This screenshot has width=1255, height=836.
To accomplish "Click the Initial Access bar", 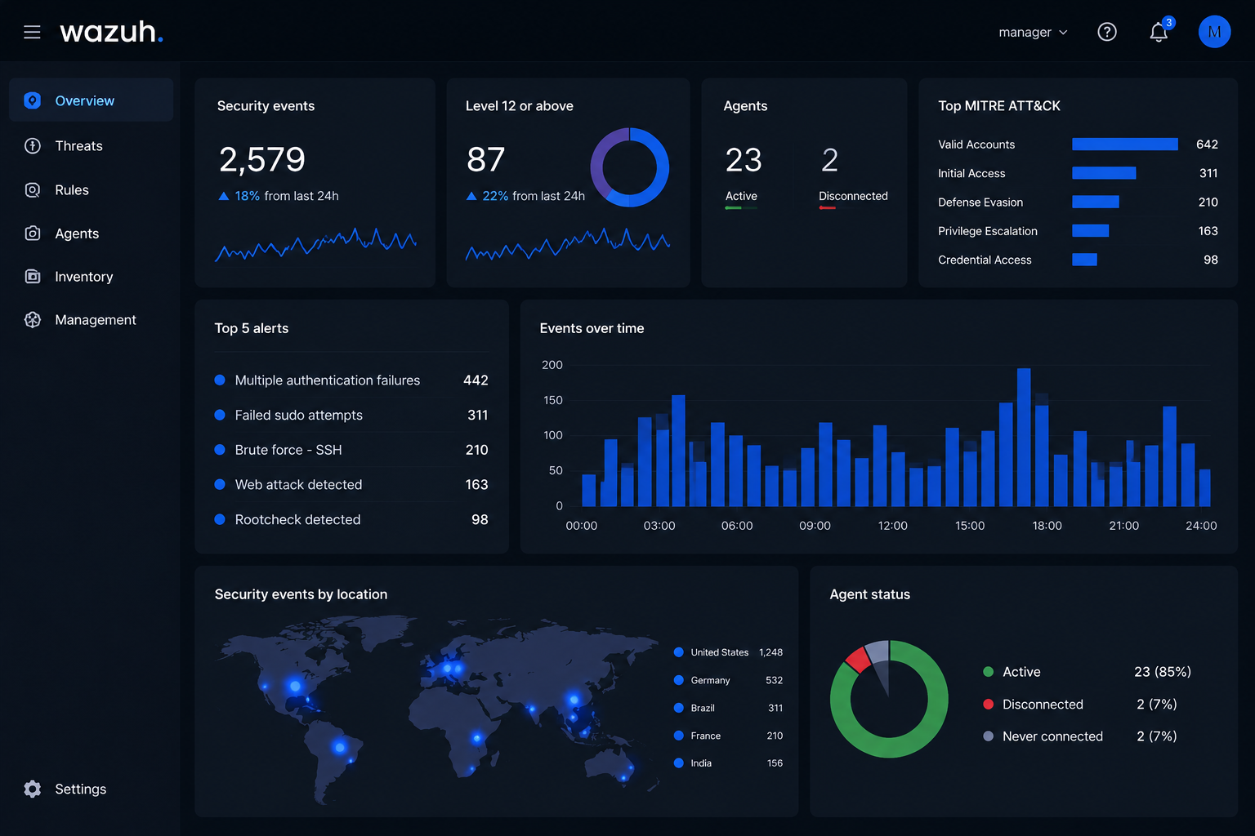I will click(x=1104, y=173).
